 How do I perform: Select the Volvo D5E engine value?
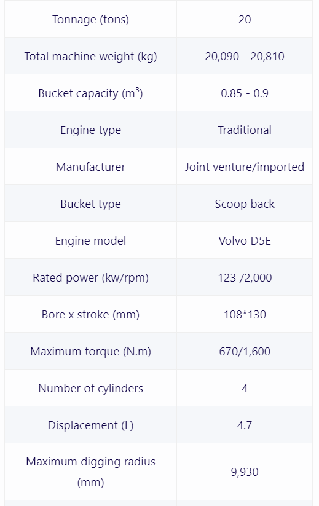click(245, 241)
